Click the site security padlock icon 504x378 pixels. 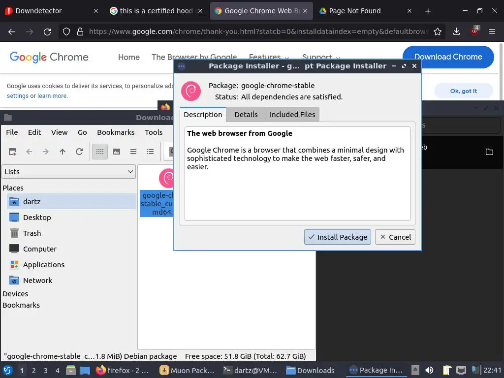point(80,31)
